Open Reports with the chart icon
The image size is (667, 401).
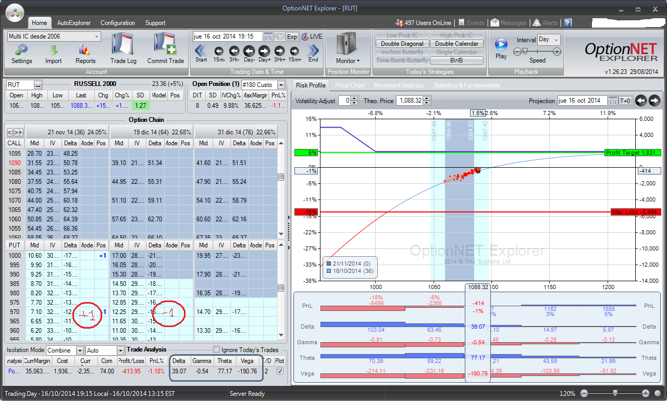pos(85,51)
